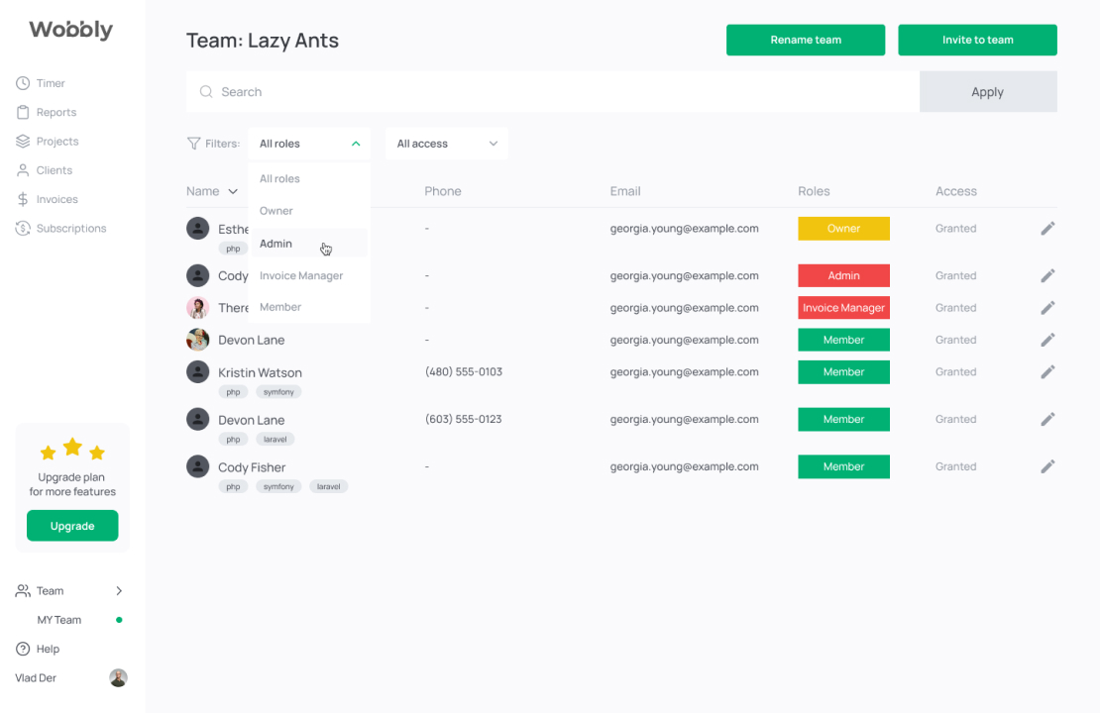Open Clients section in the sidebar

tap(45, 169)
